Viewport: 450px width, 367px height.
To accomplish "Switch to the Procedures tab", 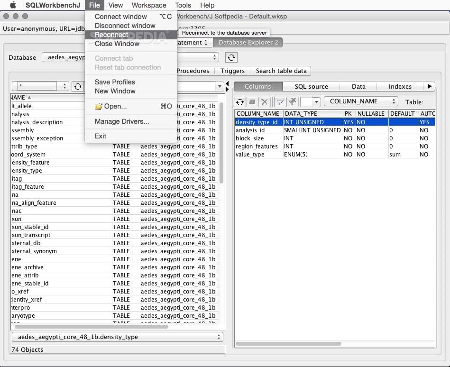I will [x=193, y=71].
